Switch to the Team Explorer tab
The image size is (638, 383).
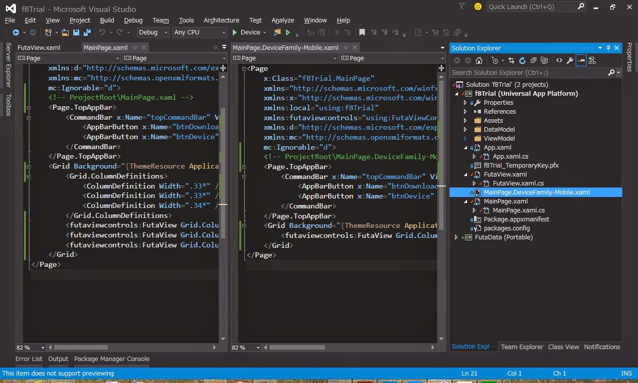point(522,347)
